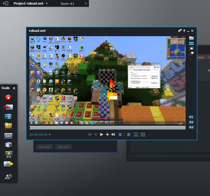Click the 00:00:00.00 timecode
210x196 pixels.
pos(38,134)
